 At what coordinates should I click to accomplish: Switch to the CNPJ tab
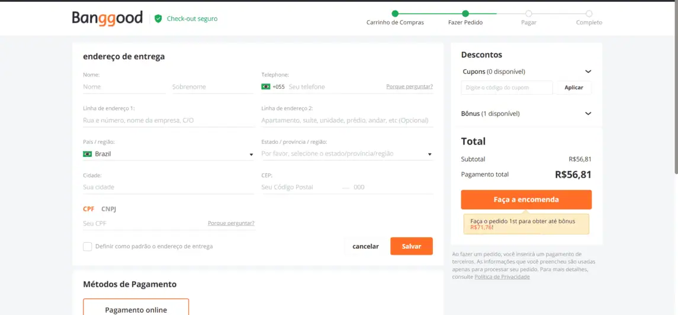click(x=109, y=209)
